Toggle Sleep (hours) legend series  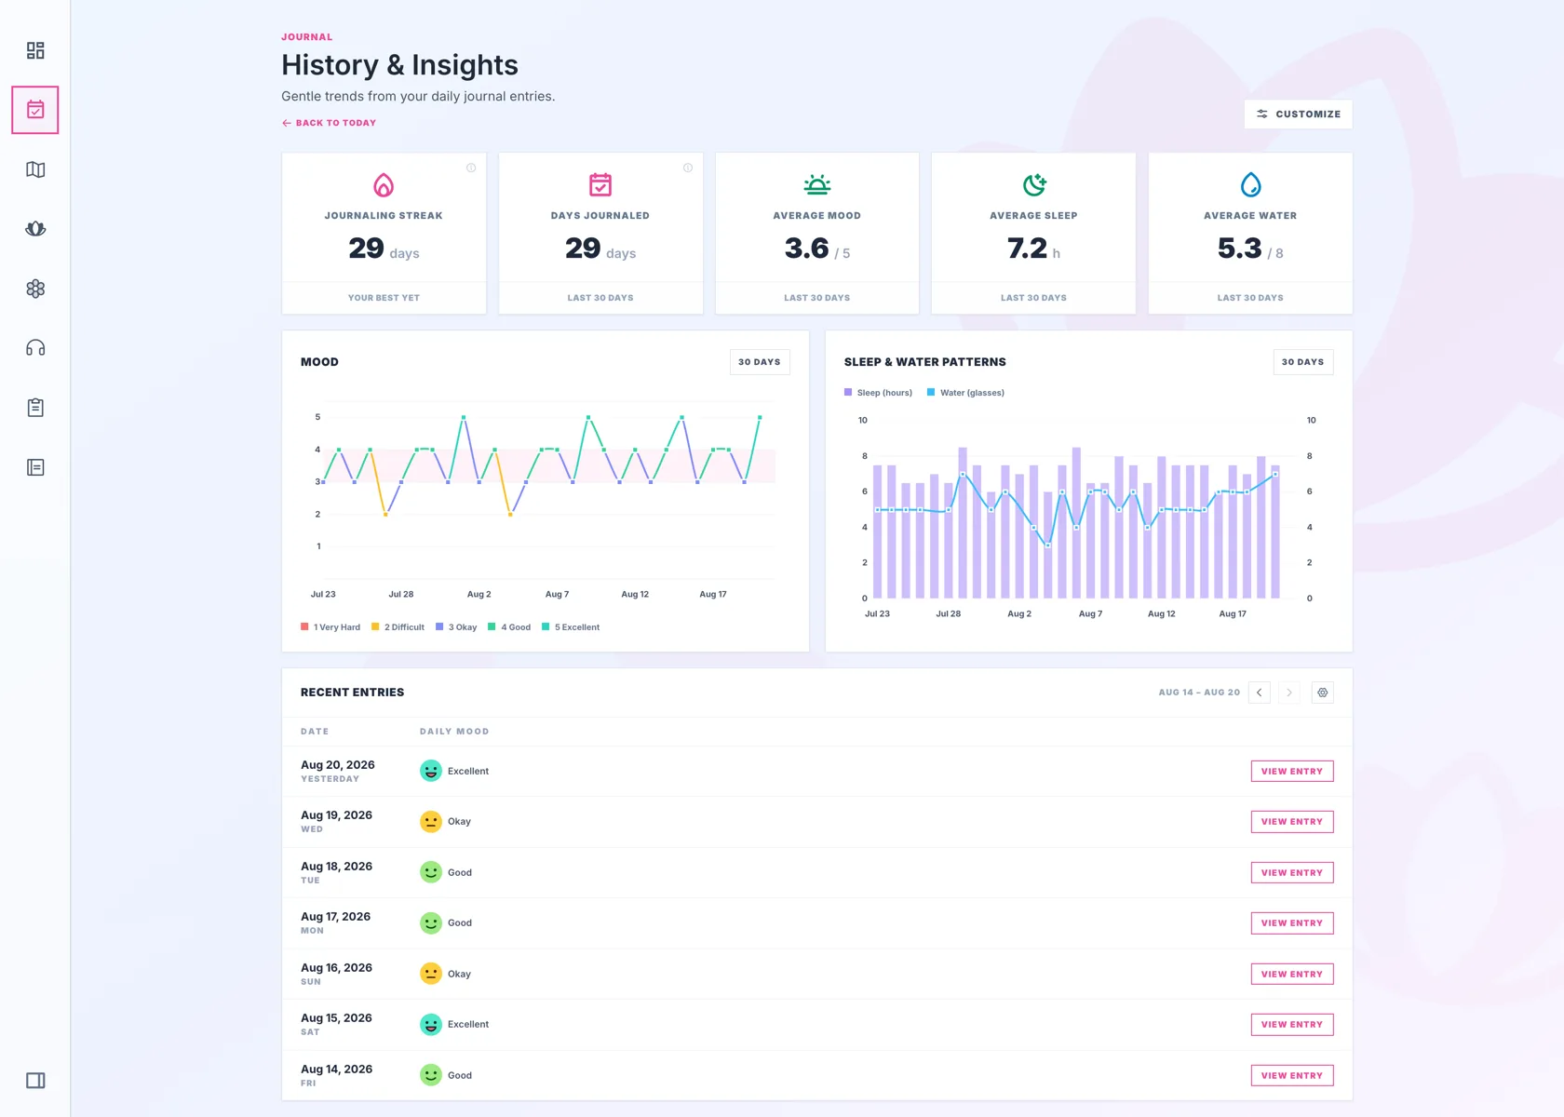pyautogui.click(x=878, y=393)
